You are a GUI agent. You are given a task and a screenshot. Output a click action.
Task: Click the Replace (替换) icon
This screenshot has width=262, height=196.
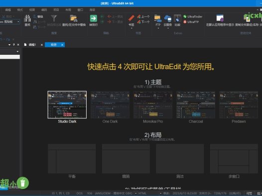point(35,16)
